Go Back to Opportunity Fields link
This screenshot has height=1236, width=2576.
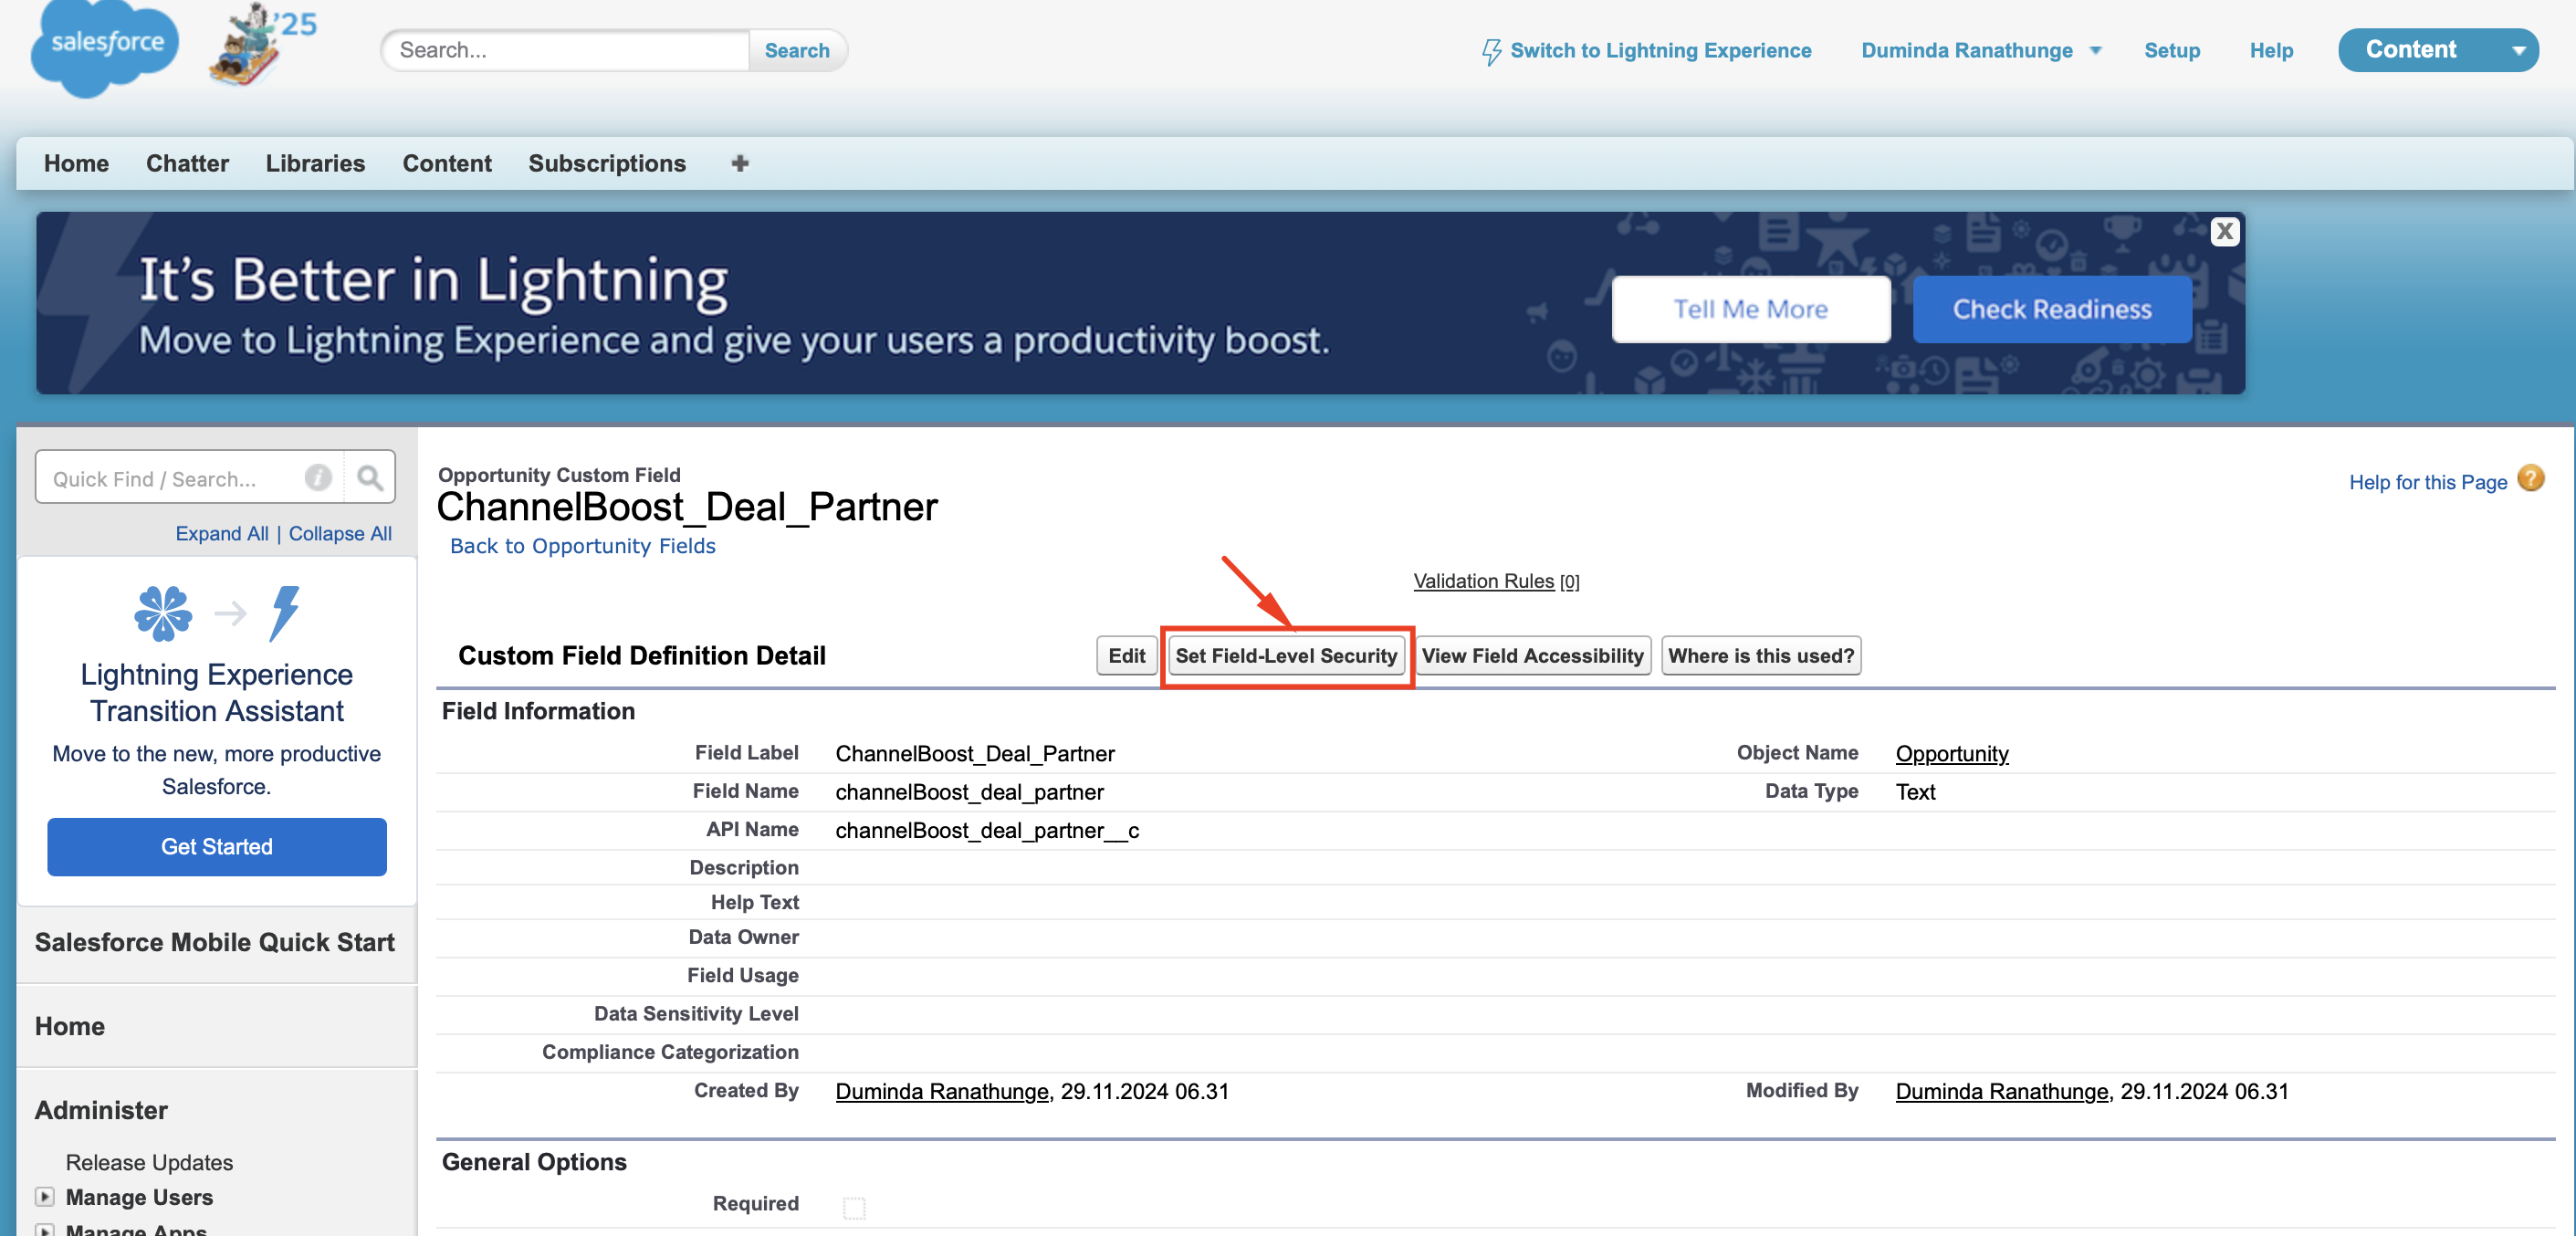coord(582,546)
